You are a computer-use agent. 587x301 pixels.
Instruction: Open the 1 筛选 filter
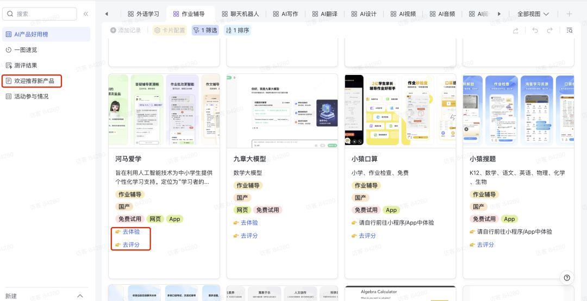[205, 30]
